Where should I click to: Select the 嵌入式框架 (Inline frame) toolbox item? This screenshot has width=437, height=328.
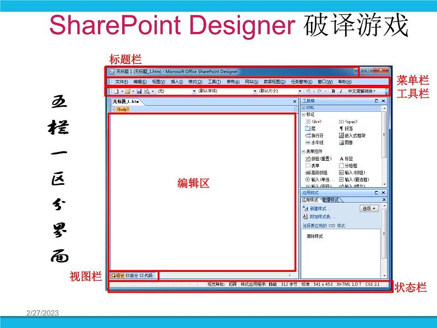pyautogui.click(x=352, y=135)
